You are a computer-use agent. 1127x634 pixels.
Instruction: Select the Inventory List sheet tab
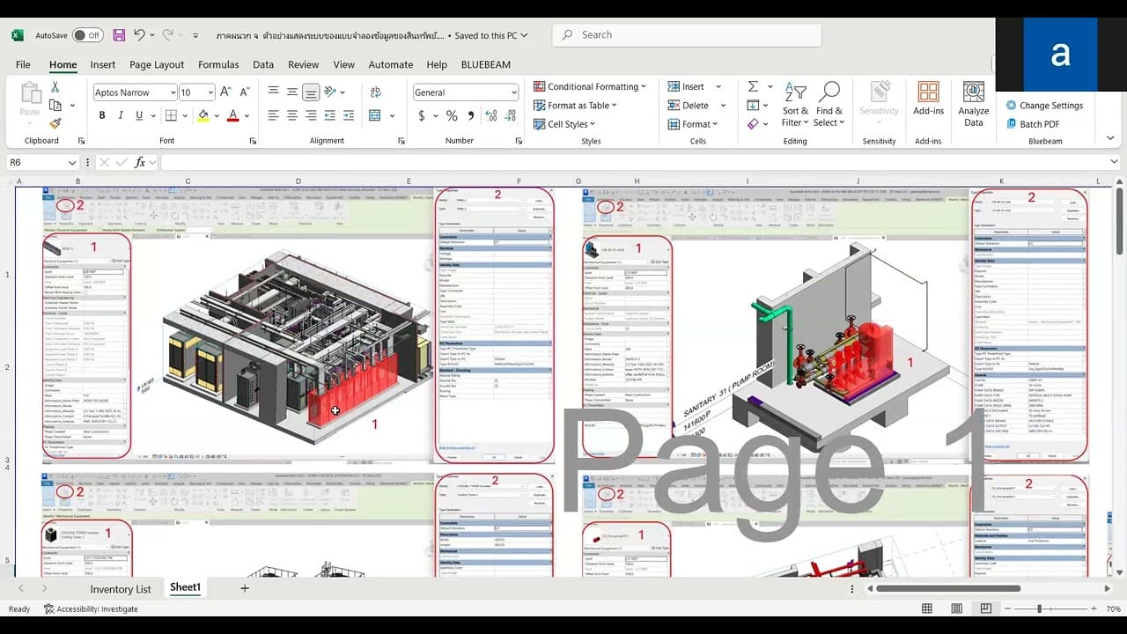pos(121,589)
